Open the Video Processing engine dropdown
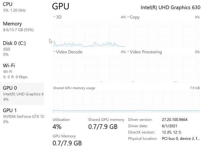This screenshot has width=203, height=149. [129, 52]
